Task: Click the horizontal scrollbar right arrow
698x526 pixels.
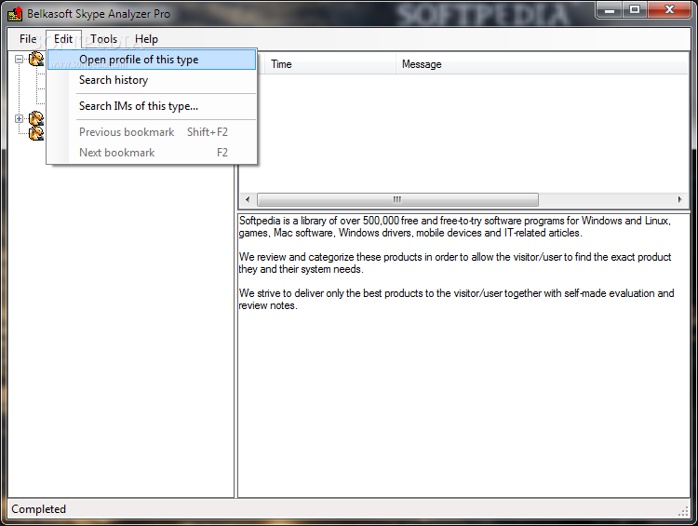Action: coord(679,199)
